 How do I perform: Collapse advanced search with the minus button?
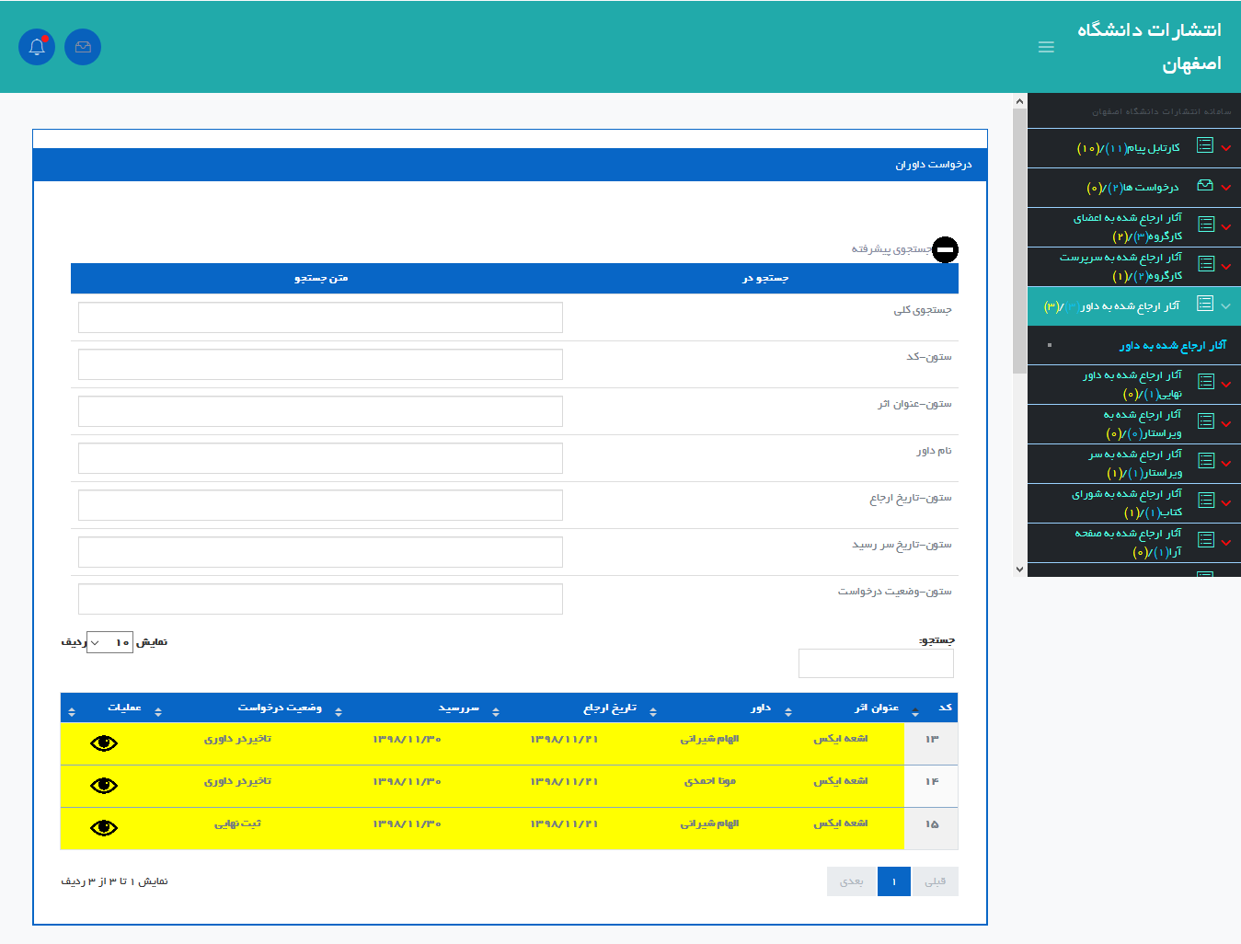[x=945, y=249]
